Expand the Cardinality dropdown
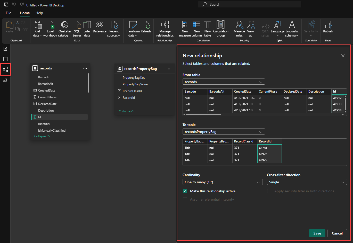353x243 pixels. 222,182
